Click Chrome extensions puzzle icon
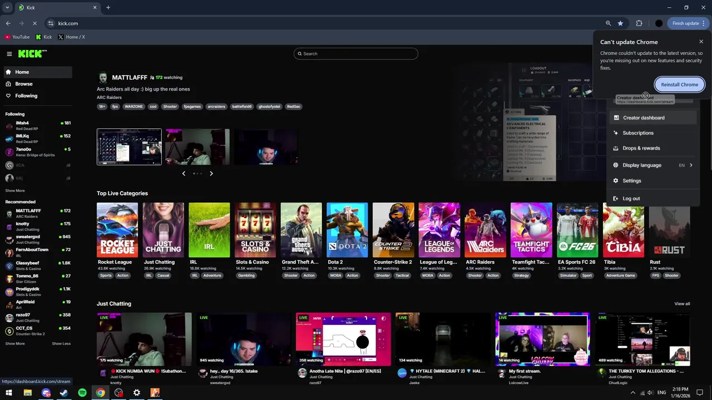 (x=639, y=23)
